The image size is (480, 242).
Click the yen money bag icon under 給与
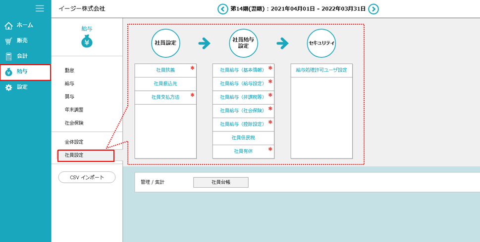pyautogui.click(x=87, y=42)
